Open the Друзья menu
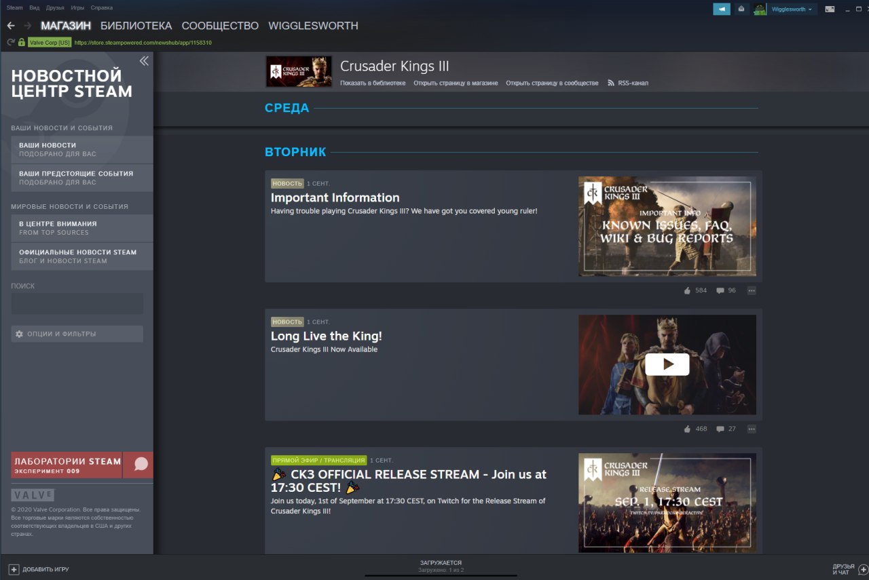 (55, 8)
